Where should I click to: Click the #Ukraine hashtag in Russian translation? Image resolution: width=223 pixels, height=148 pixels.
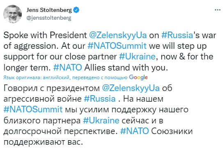coord(101,121)
